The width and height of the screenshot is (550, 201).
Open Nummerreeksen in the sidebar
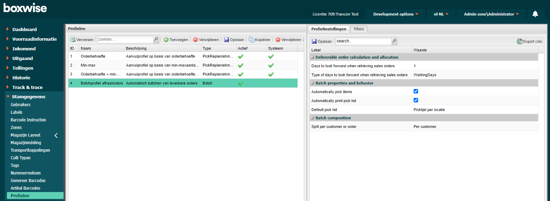point(26,173)
